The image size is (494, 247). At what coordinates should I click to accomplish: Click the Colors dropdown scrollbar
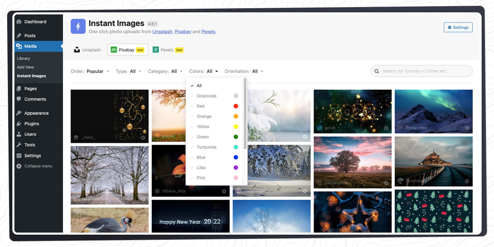pyautogui.click(x=245, y=113)
